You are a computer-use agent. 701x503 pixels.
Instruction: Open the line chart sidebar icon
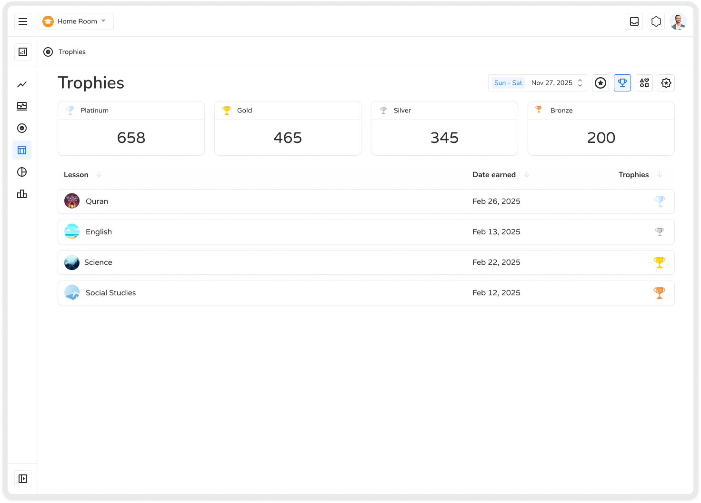22,84
